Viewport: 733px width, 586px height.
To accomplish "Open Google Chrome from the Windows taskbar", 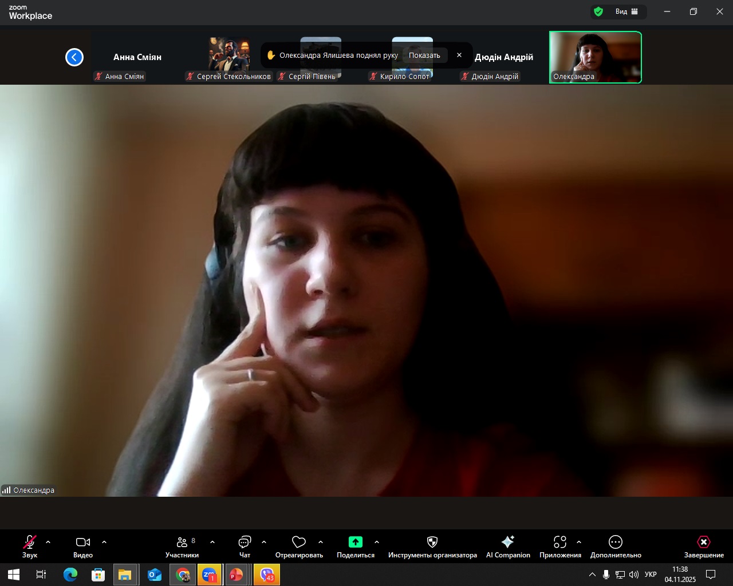I will pos(183,575).
